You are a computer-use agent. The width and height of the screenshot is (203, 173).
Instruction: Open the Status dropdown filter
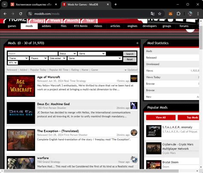point(68,54)
